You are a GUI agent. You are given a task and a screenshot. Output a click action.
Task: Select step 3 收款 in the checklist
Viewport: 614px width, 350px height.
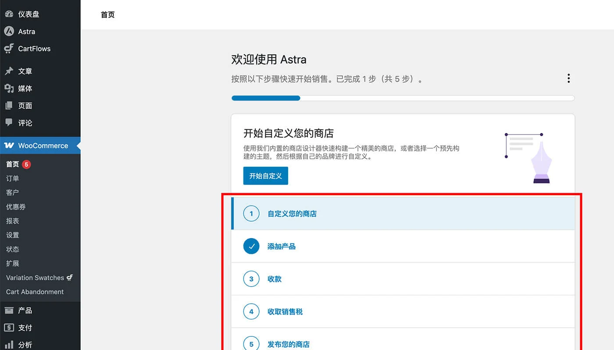click(x=275, y=279)
